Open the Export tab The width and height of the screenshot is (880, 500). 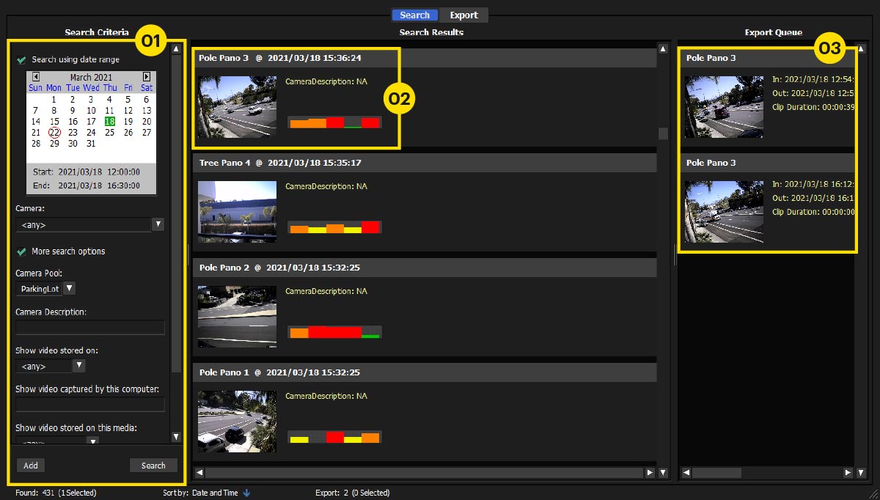[x=463, y=15]
